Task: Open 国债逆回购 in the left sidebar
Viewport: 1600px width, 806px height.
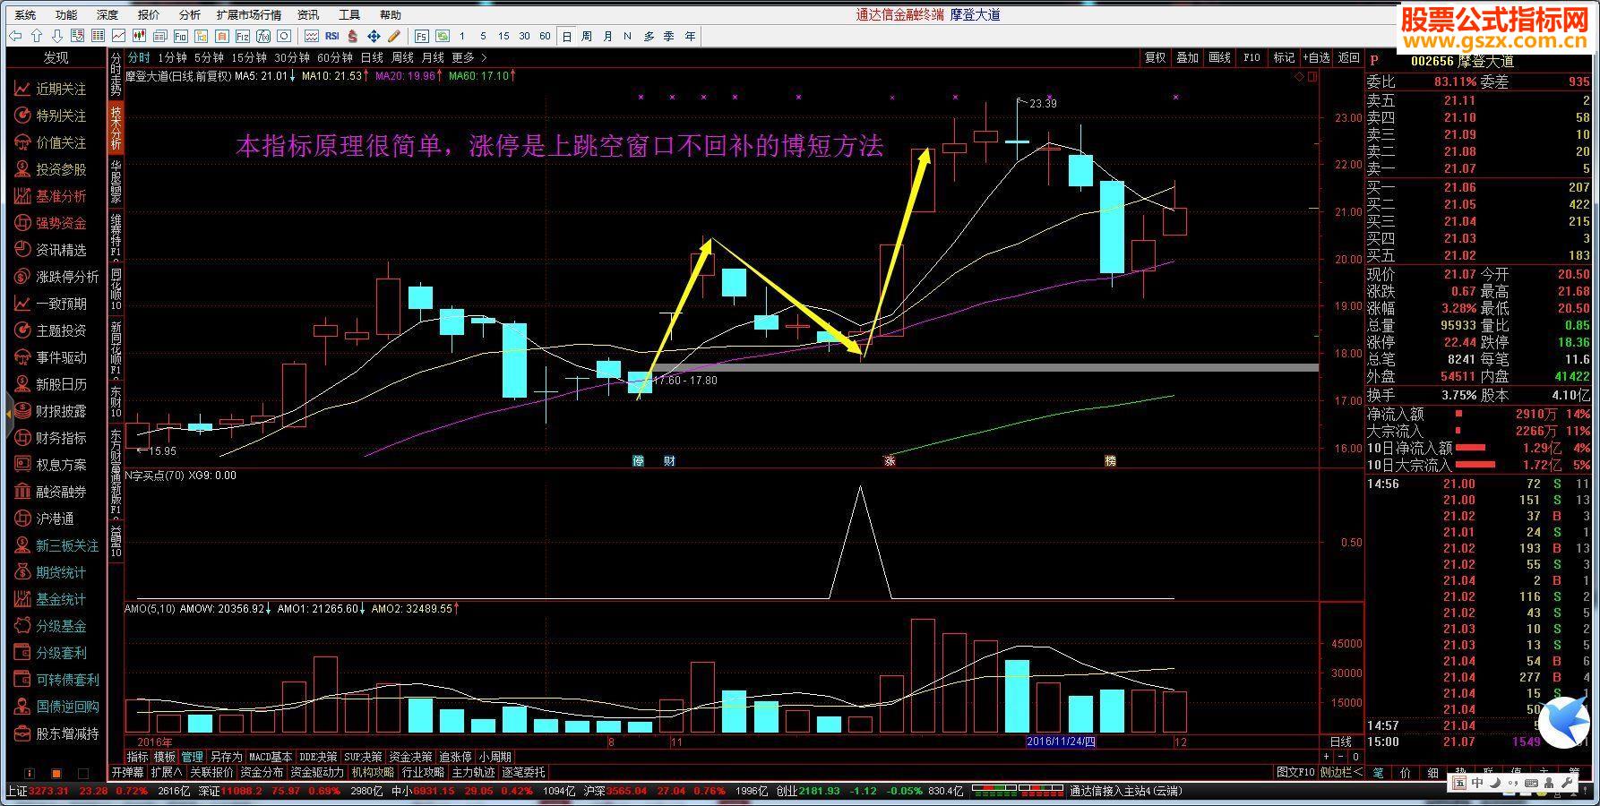Action: click(56, 707)
